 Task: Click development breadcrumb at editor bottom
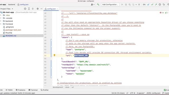(58, 87)
